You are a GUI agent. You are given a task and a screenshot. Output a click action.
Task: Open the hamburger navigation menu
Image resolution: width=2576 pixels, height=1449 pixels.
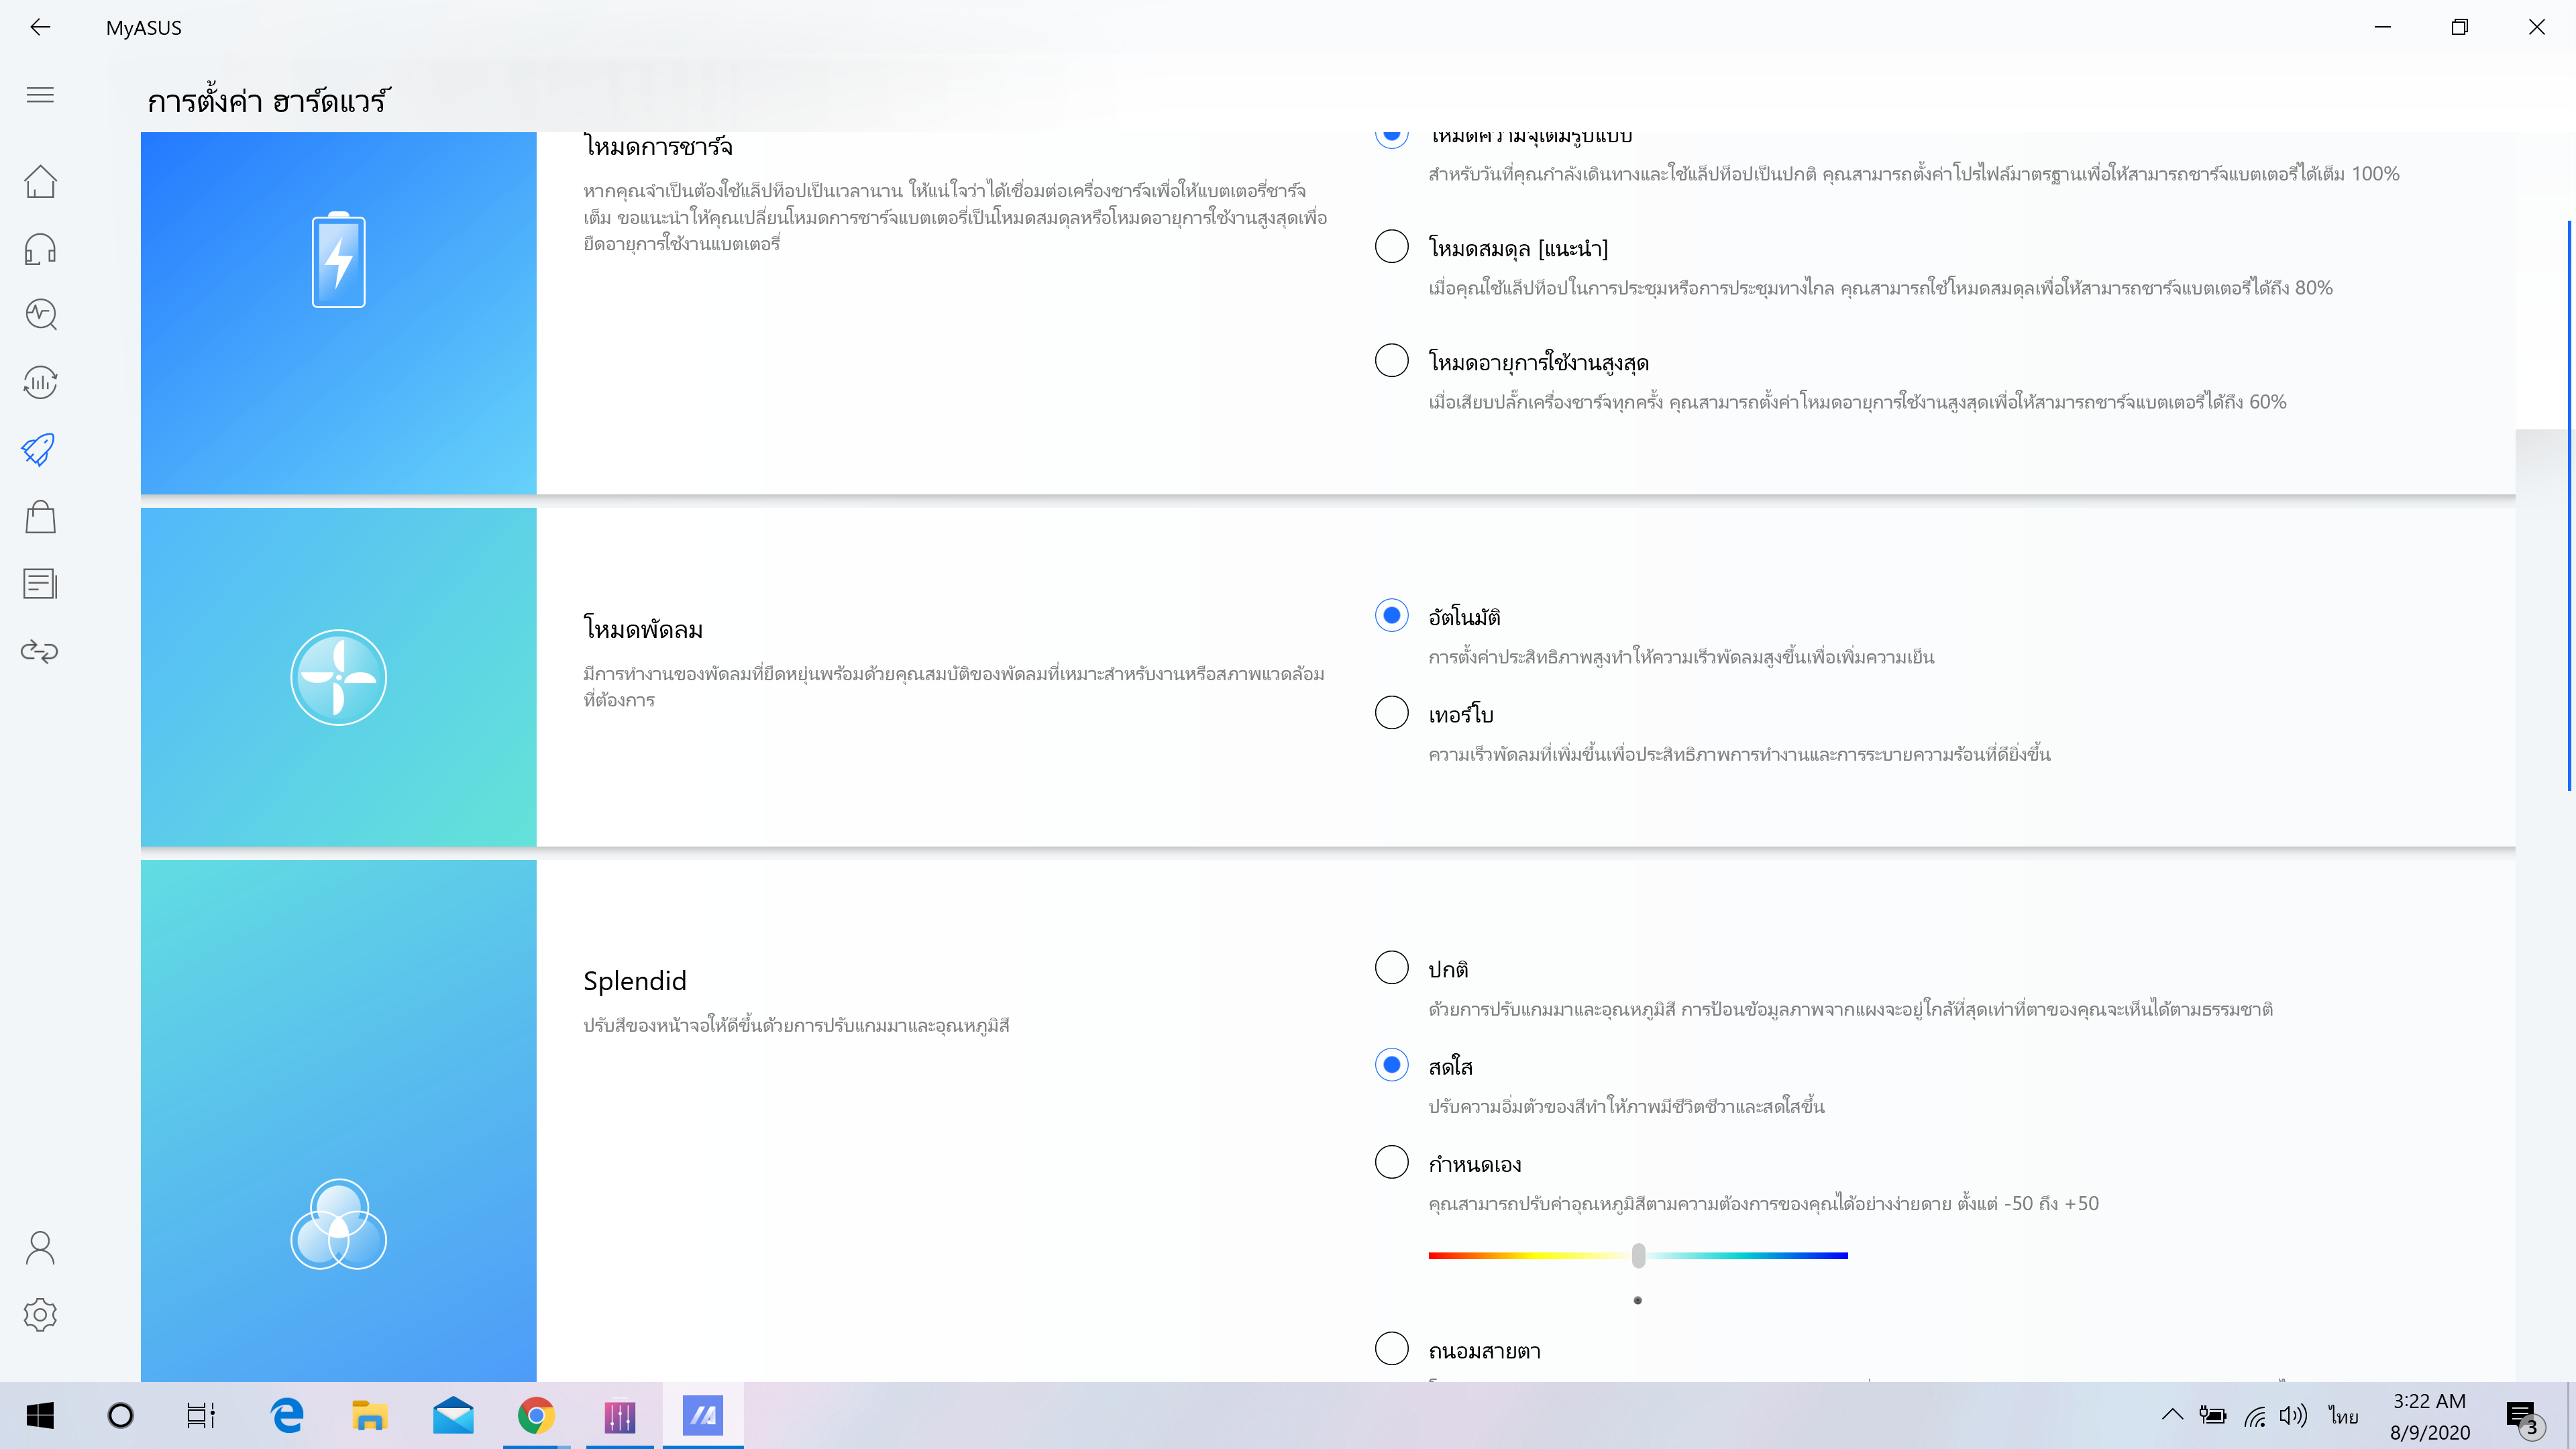[x=40, y=95]
